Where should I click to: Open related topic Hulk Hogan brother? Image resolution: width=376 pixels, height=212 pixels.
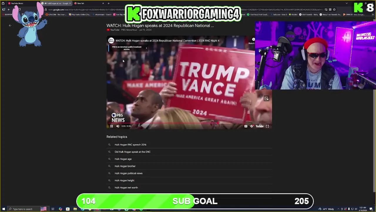click(x=125, y=166)
